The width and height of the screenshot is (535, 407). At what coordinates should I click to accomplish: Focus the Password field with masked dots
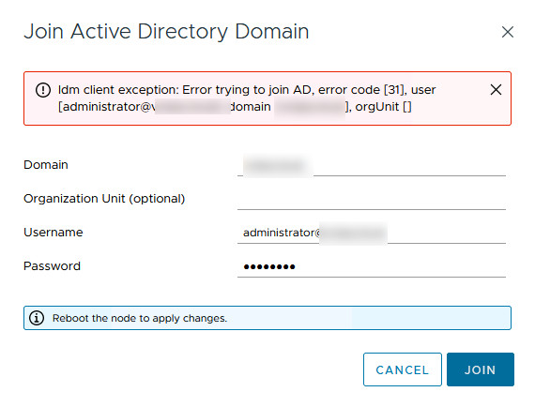(x=372, y=266)
